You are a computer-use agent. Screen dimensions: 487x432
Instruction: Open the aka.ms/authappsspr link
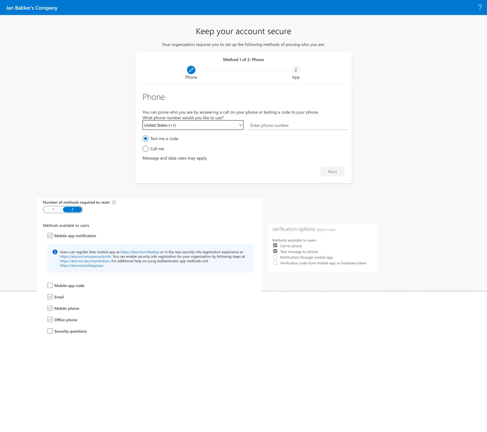82,266
